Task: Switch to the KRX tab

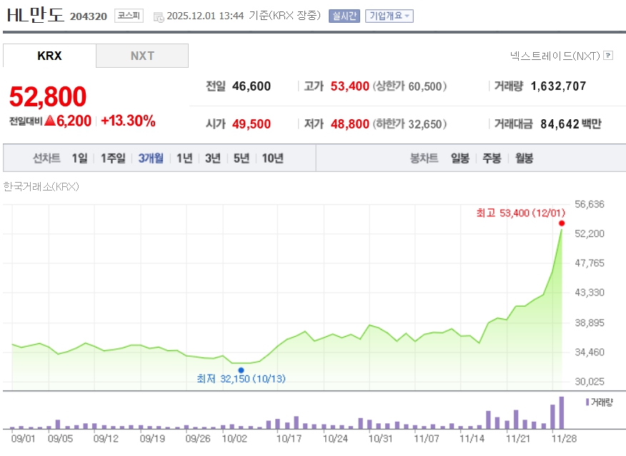Action: (49, 56)
